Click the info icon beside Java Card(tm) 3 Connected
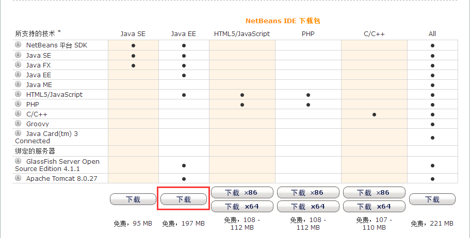The height and width of the screenshot is (238, 470). 18,133
